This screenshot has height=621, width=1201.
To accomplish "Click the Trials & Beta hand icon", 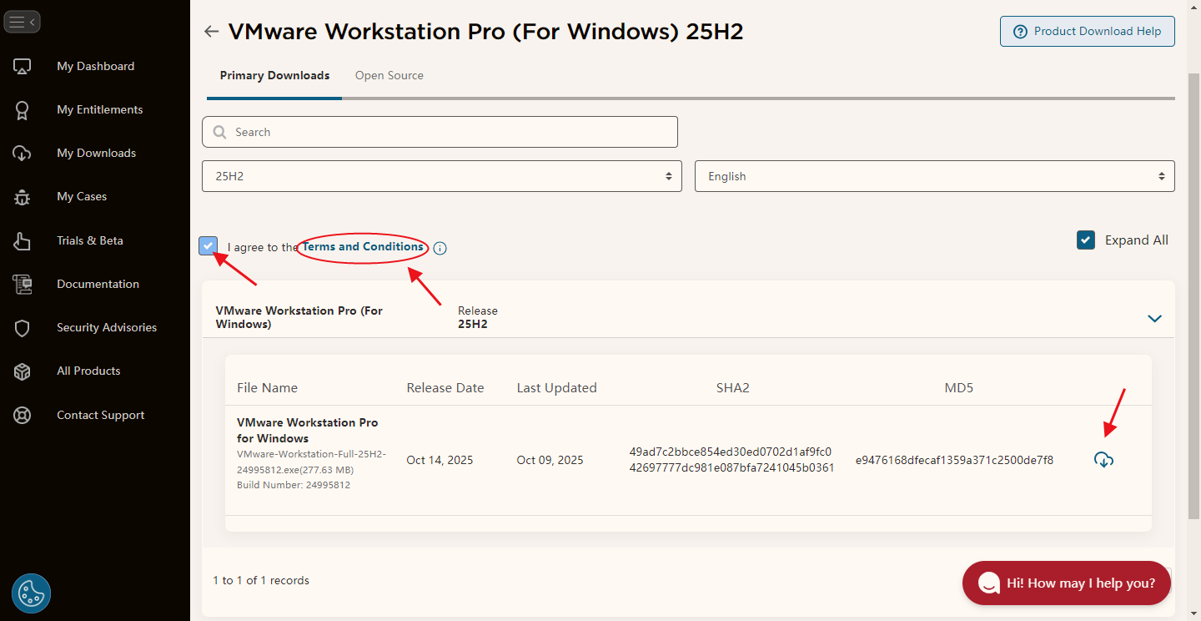I will point(23,240).
